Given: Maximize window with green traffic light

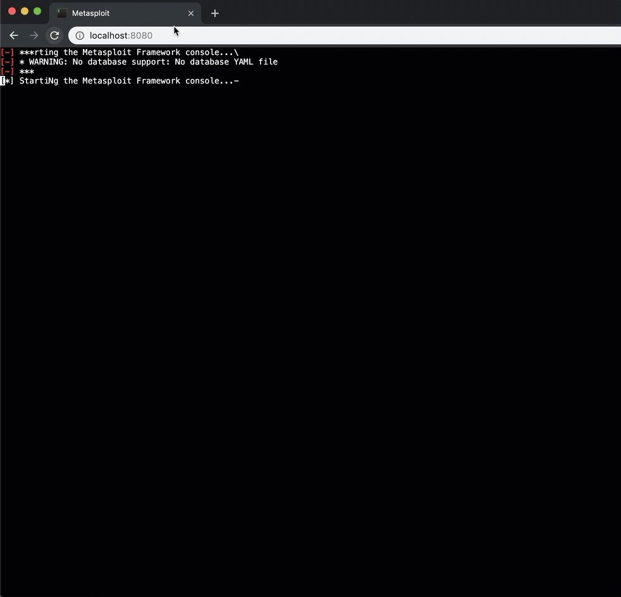Looking at the screenshot, I should [x=37, y=11].
